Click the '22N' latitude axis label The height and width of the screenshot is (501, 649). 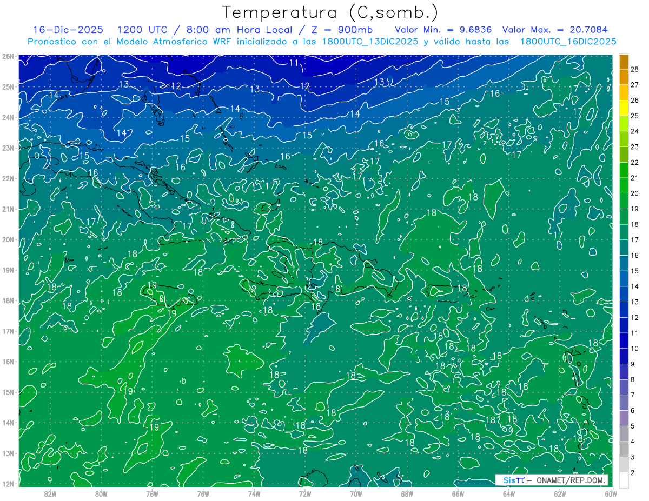8,178
